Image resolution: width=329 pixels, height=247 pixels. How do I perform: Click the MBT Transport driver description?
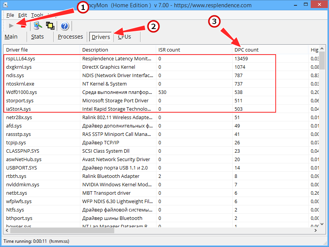click(x=106, y=193)
